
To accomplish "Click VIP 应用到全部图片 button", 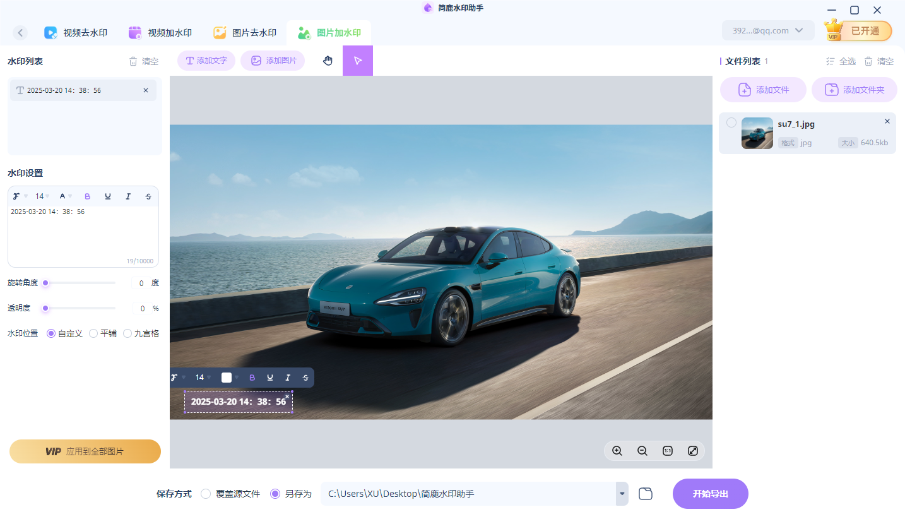I will [85, 451].
